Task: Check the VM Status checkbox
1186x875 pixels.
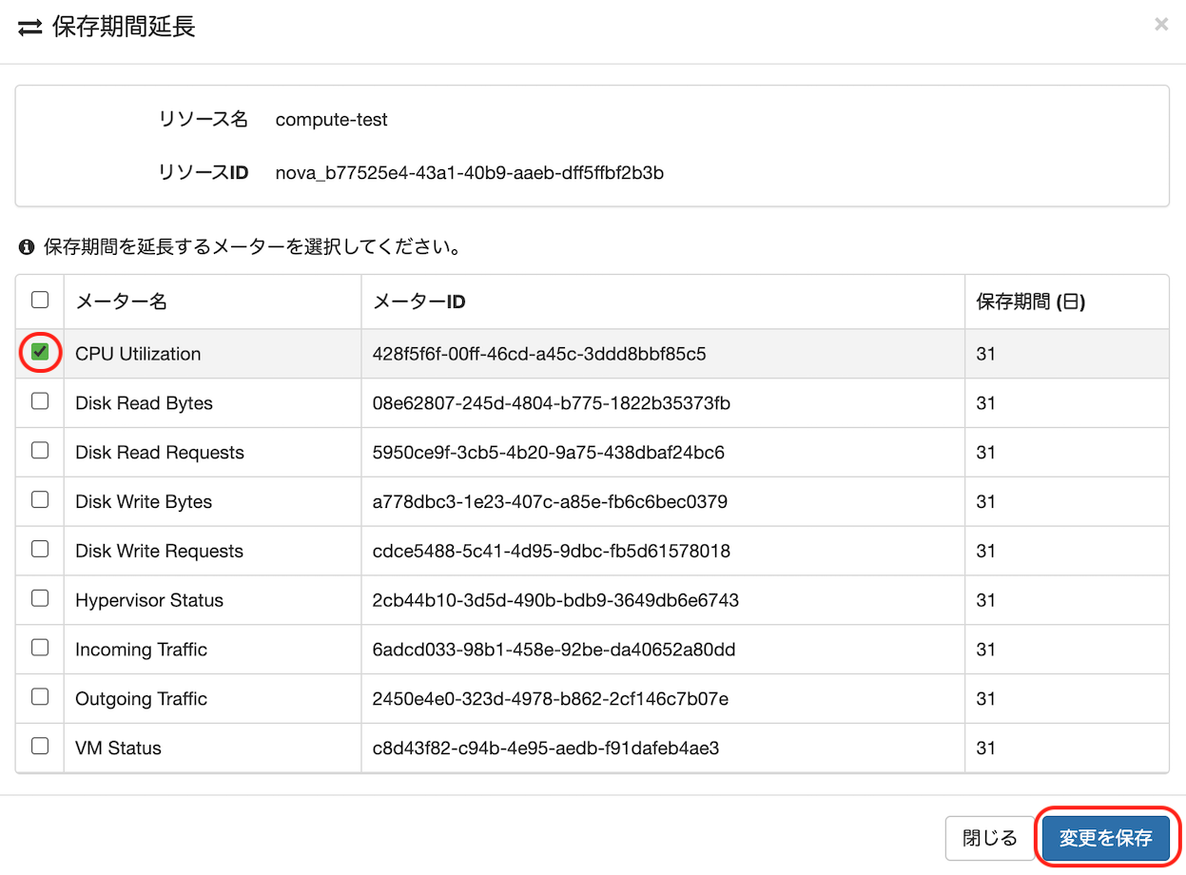Action: pyautogui.click(x=40, y=747)
